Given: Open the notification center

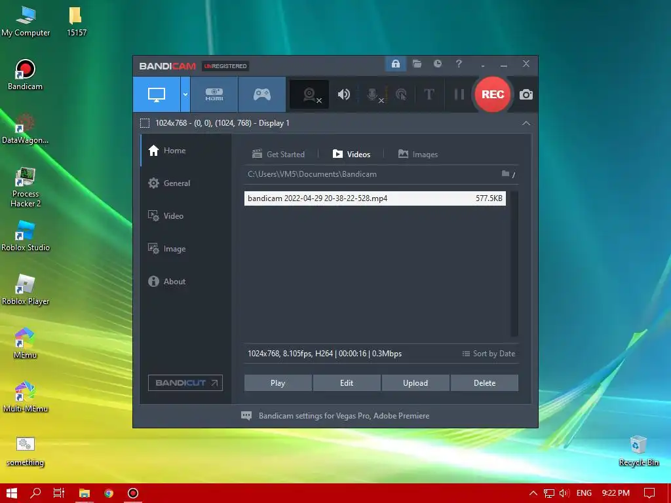Looking at the screenshot, I should tap(649, 493).
